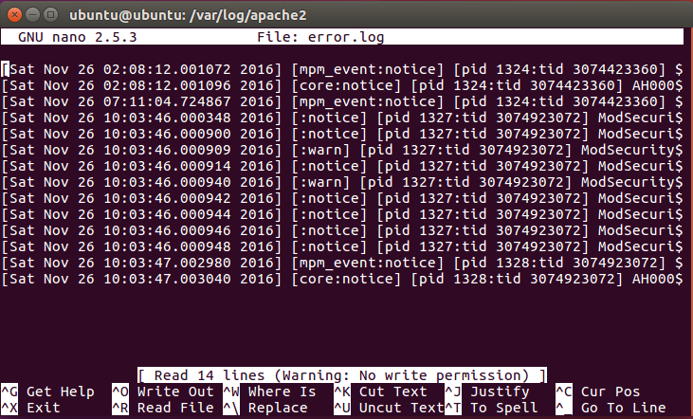Image resolution: width=693 pixels, height=419 pixels.
Task: Click the GNU nano 2.5.3 header text
Action: pyautogui.click(x=78, y=37)
